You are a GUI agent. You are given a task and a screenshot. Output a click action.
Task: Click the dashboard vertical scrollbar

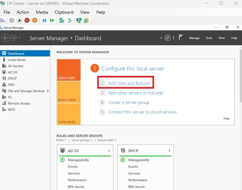click(x=241, y=75)
